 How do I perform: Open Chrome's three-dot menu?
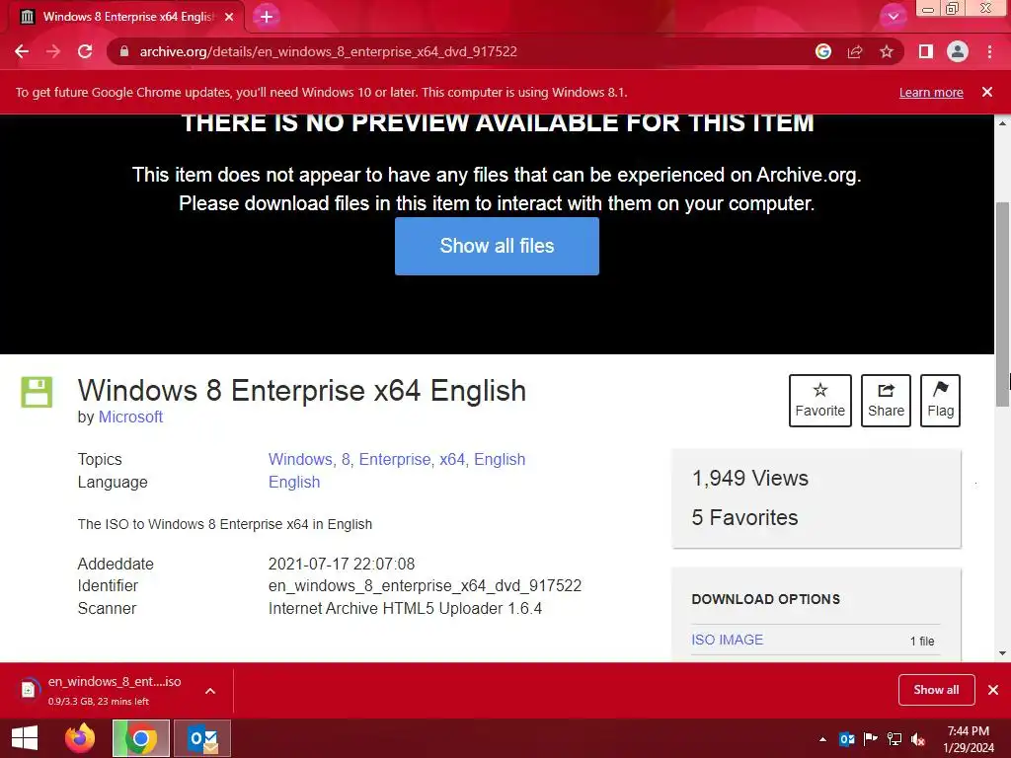point(989,51)
